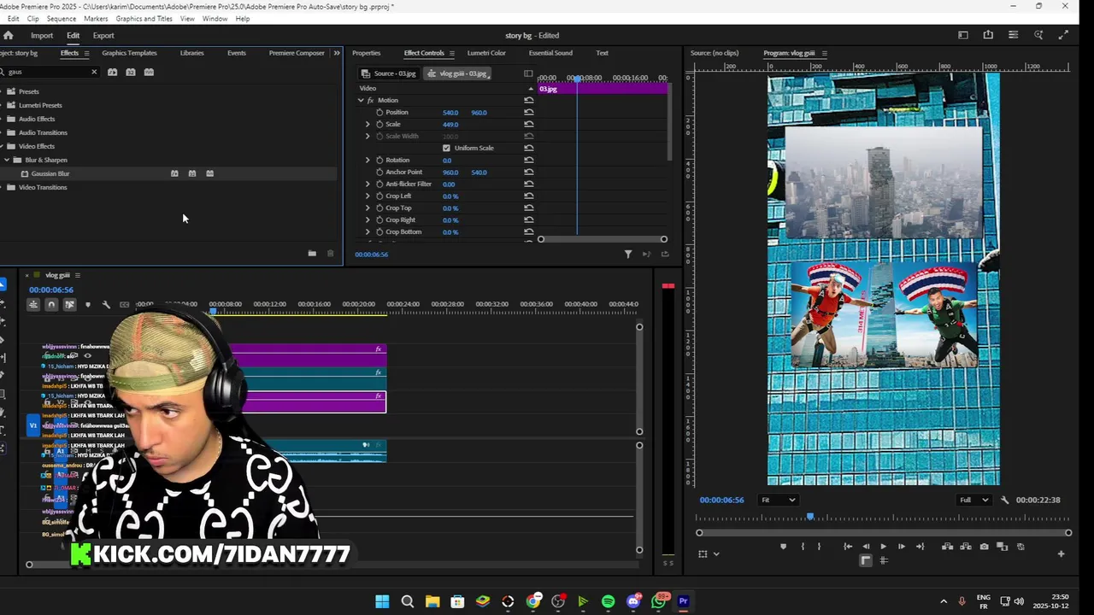Screen dimensions: 1094x615
Task: Go to In point in Program Monitor
Action: click(848, 547)
